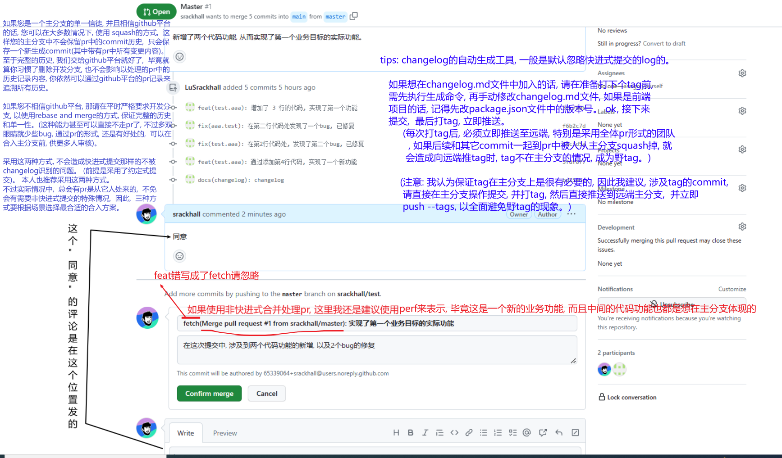Add a link using the chain icon
Screen dimensions: 782x458
pos(469,433)
